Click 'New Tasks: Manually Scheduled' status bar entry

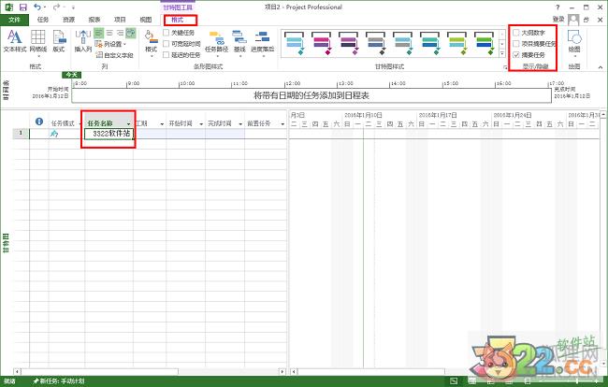click(x=59, y=381)
